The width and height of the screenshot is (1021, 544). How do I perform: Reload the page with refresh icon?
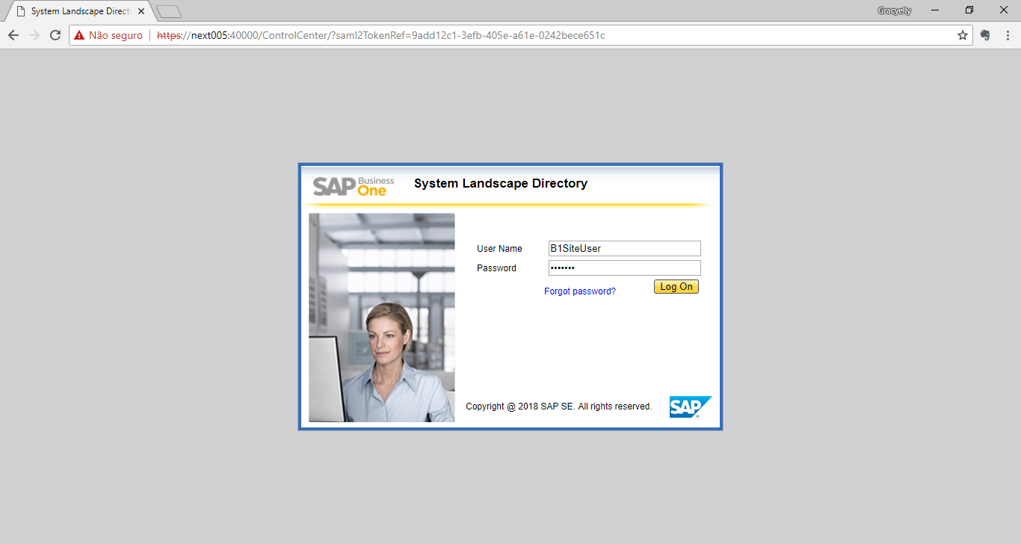click(x=55, y=35)
